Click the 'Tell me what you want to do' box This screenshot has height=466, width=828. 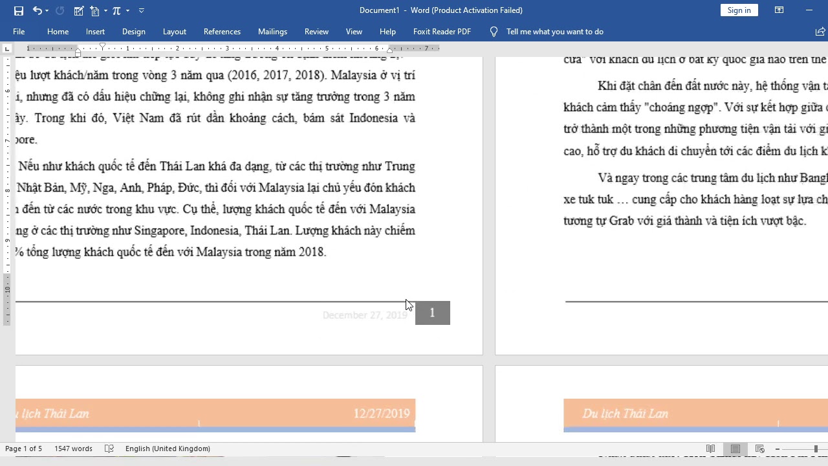click(554, 32)
